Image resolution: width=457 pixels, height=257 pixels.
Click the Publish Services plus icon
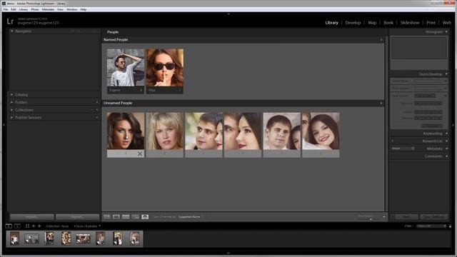click(97, 117)
